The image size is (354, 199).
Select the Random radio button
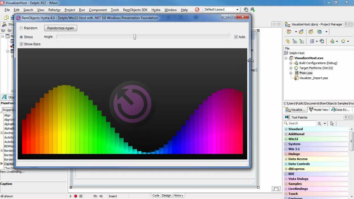(21, 28)
